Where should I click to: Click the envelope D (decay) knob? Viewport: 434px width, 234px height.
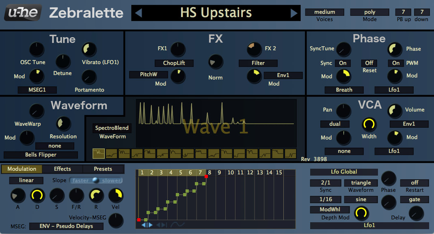[x=37, y=195]
